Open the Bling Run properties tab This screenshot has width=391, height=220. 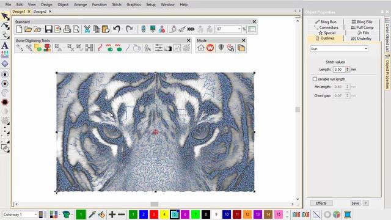pos(326,22)
